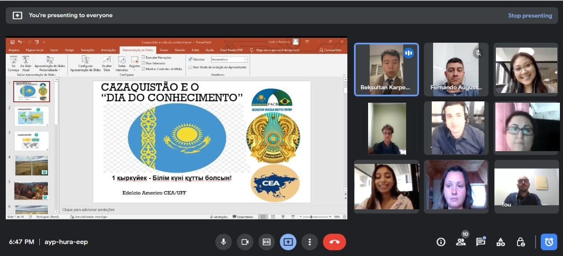563x256 pixels.
Task: Switch to slide sorter view icon
Action: [274, 217]
